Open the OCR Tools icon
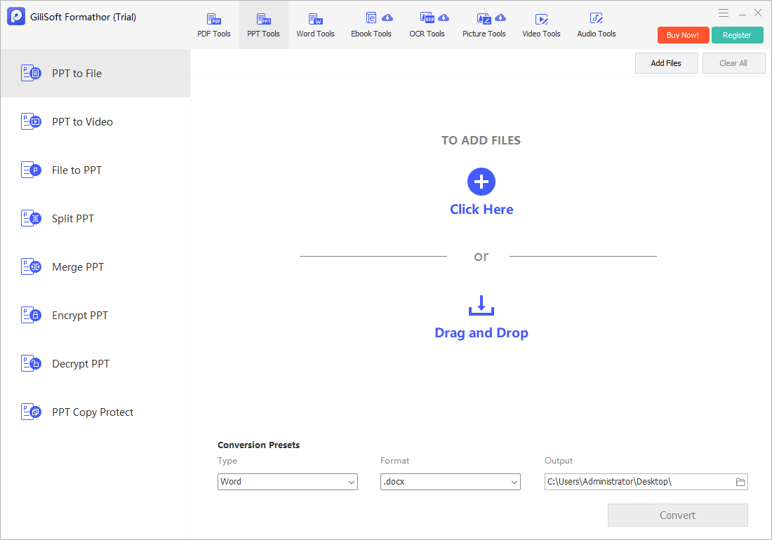Screen dimensions: 772x540 (427, 18)
